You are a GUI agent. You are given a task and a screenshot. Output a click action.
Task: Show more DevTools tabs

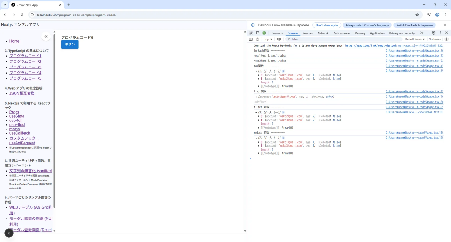tap(422, 33)
